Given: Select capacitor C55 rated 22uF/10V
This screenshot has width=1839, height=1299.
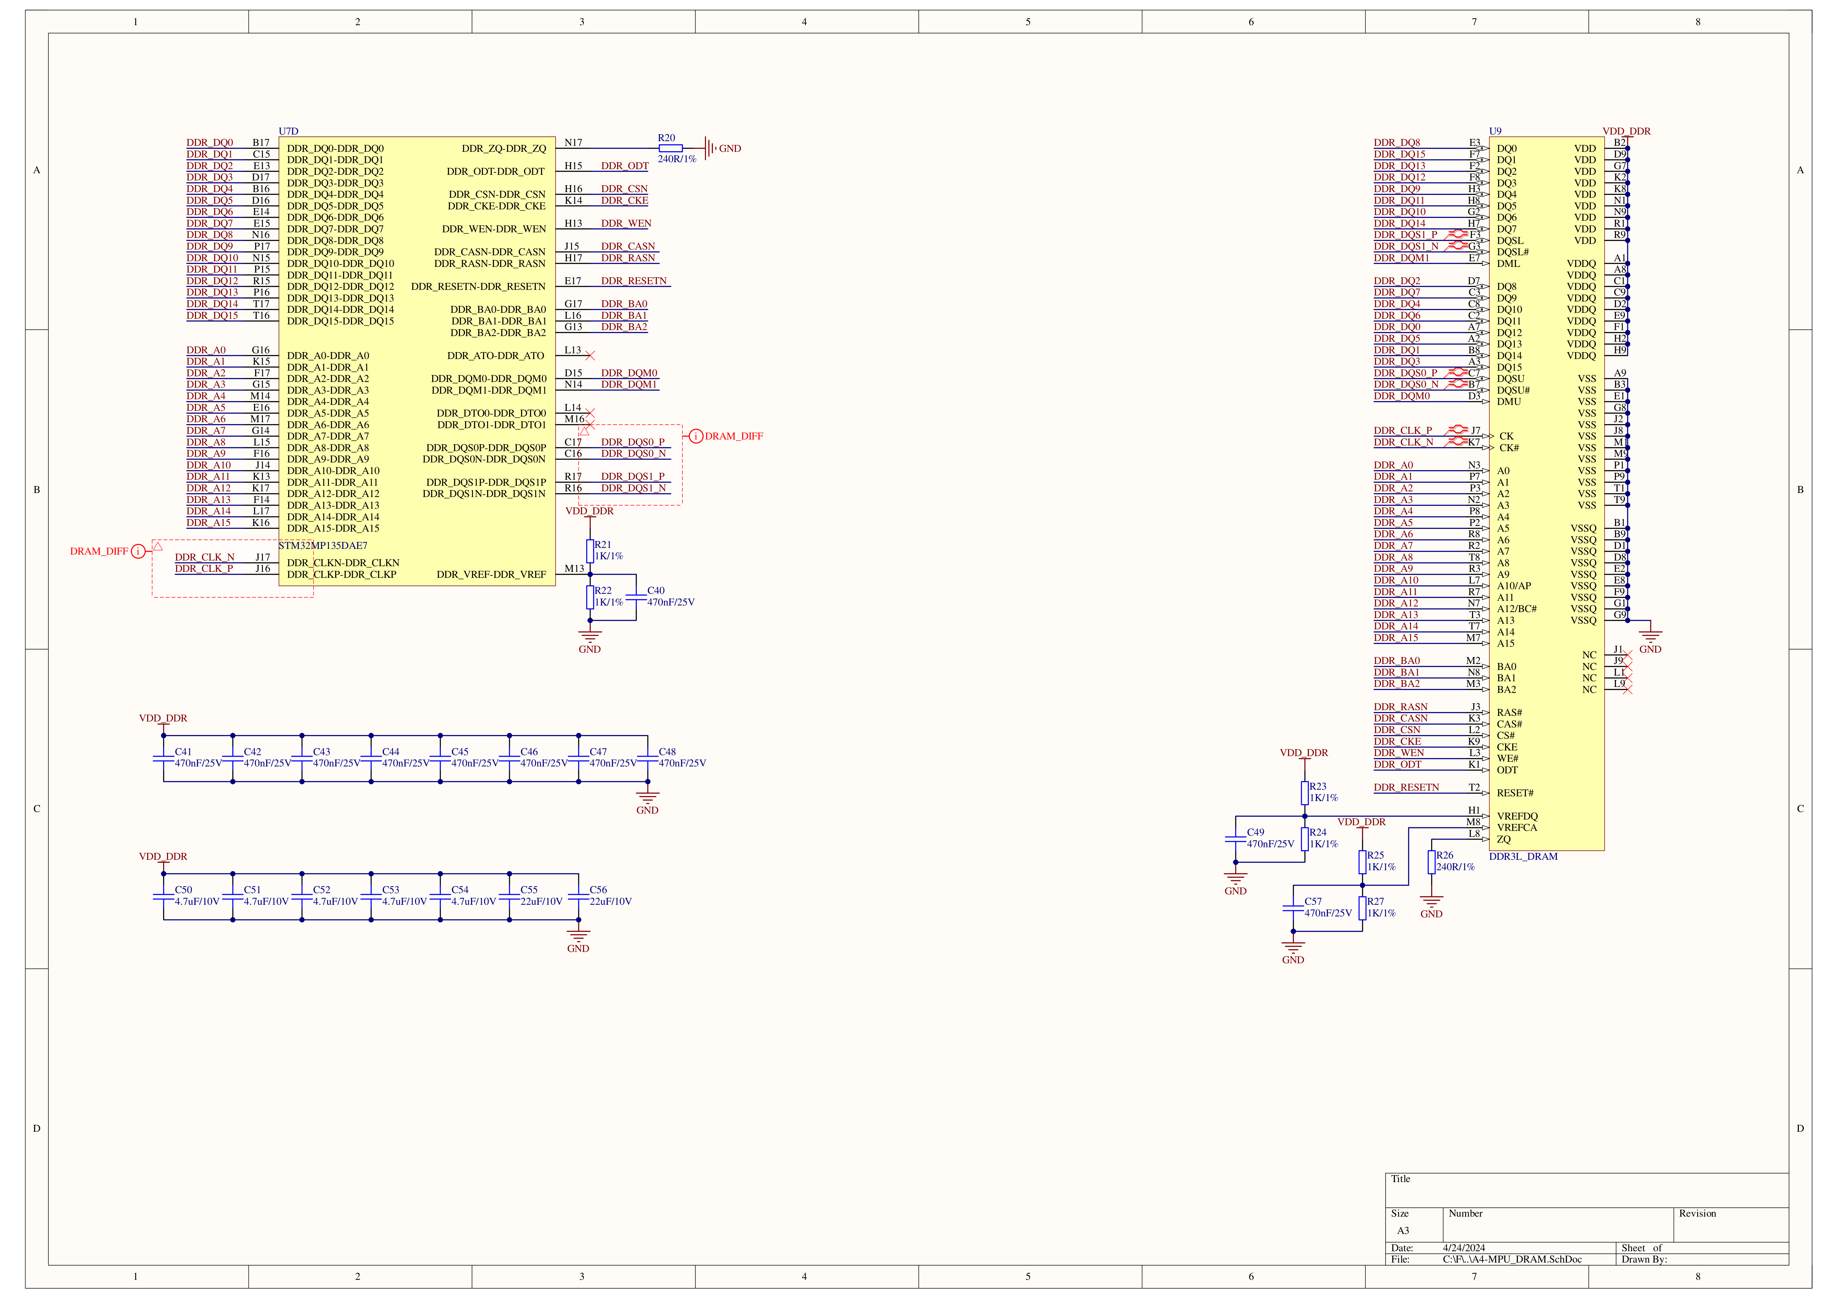Looking at the screenshot, I should 509,896.
